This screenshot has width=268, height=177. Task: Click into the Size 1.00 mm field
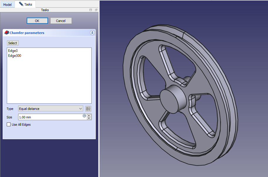(50, 117)
